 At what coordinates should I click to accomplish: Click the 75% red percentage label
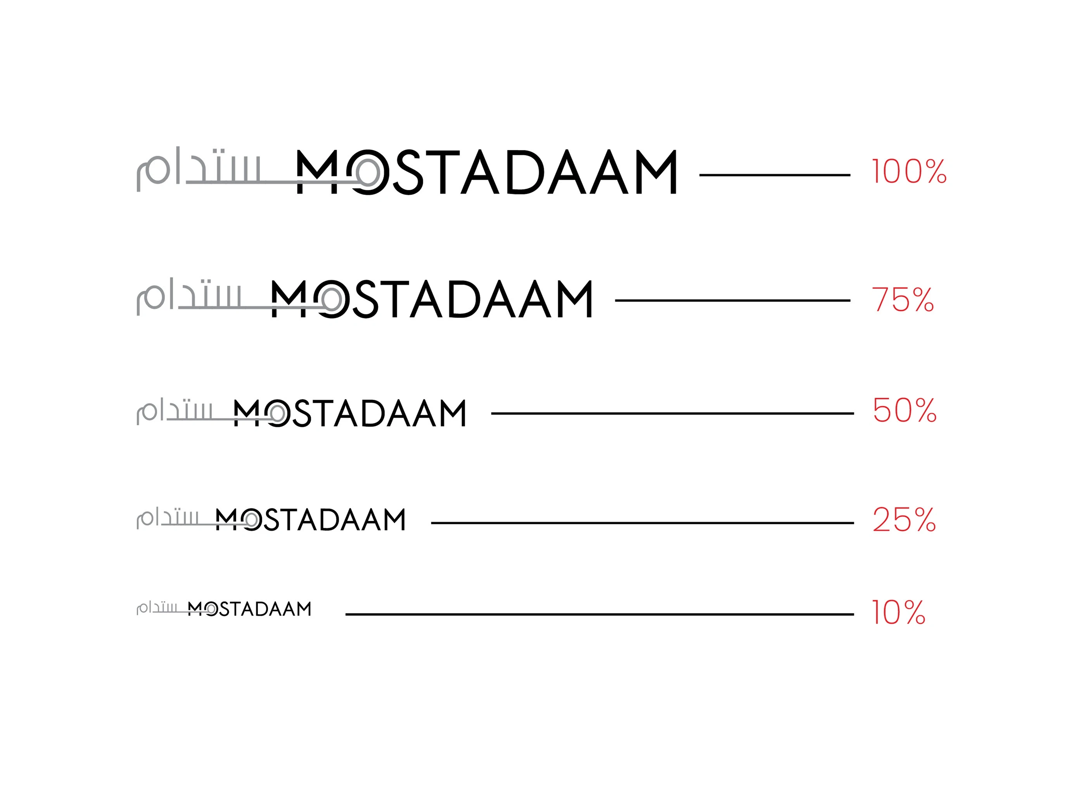coord(902,300)
